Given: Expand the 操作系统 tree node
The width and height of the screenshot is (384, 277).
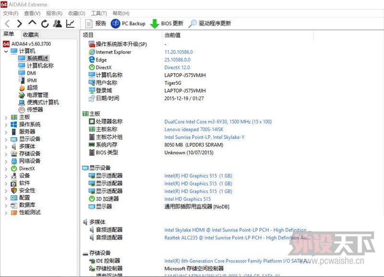Looking at the screenshot, I should (6, 125).
